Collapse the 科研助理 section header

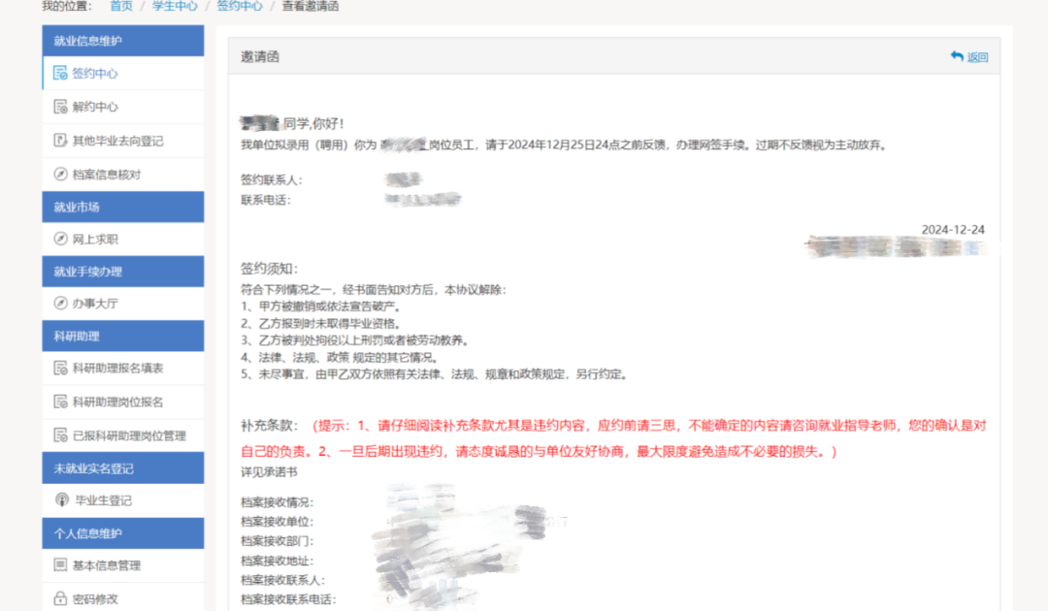[123, 336]
